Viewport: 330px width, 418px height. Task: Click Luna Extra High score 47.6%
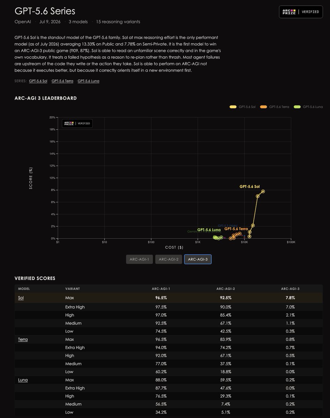pos(226,388)
